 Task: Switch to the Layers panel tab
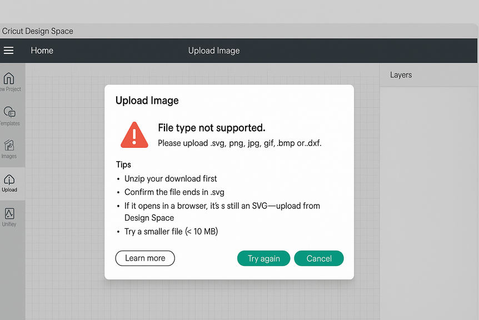click(401, 75)
